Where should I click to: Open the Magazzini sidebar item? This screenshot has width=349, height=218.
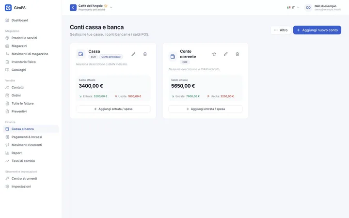[31, 46]
